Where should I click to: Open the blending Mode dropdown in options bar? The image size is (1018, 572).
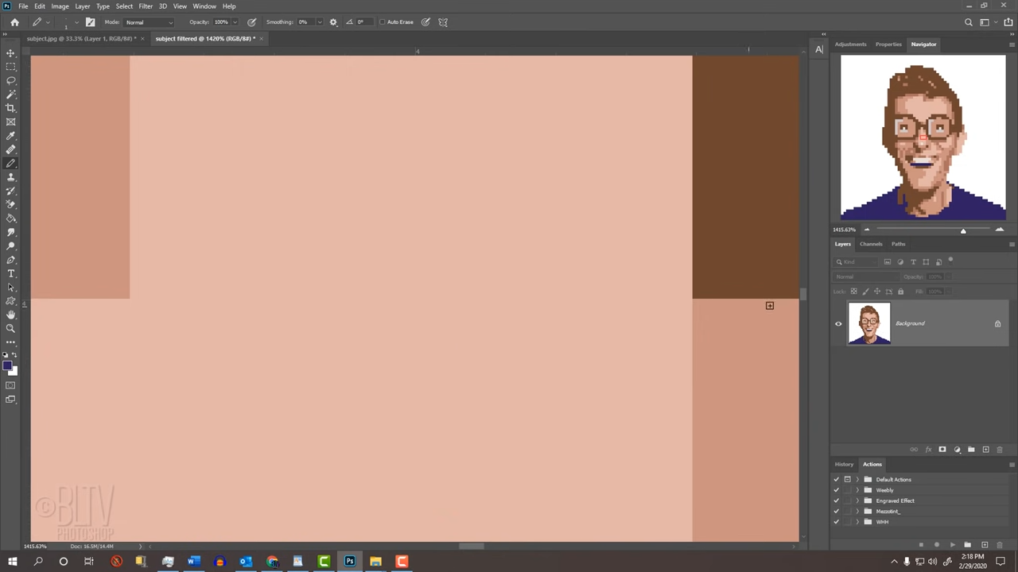pyautogui.click(x=147, y=21)
